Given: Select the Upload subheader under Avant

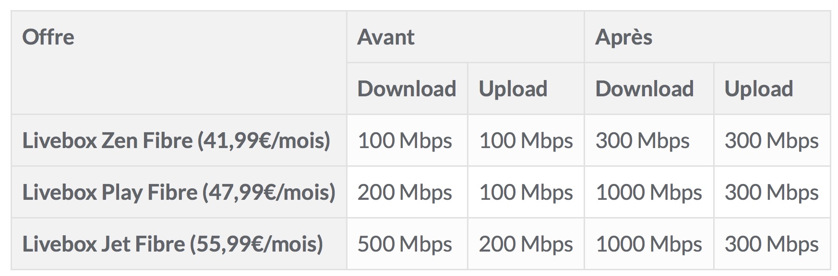Looking at the screenshot, I should point(513,89).
